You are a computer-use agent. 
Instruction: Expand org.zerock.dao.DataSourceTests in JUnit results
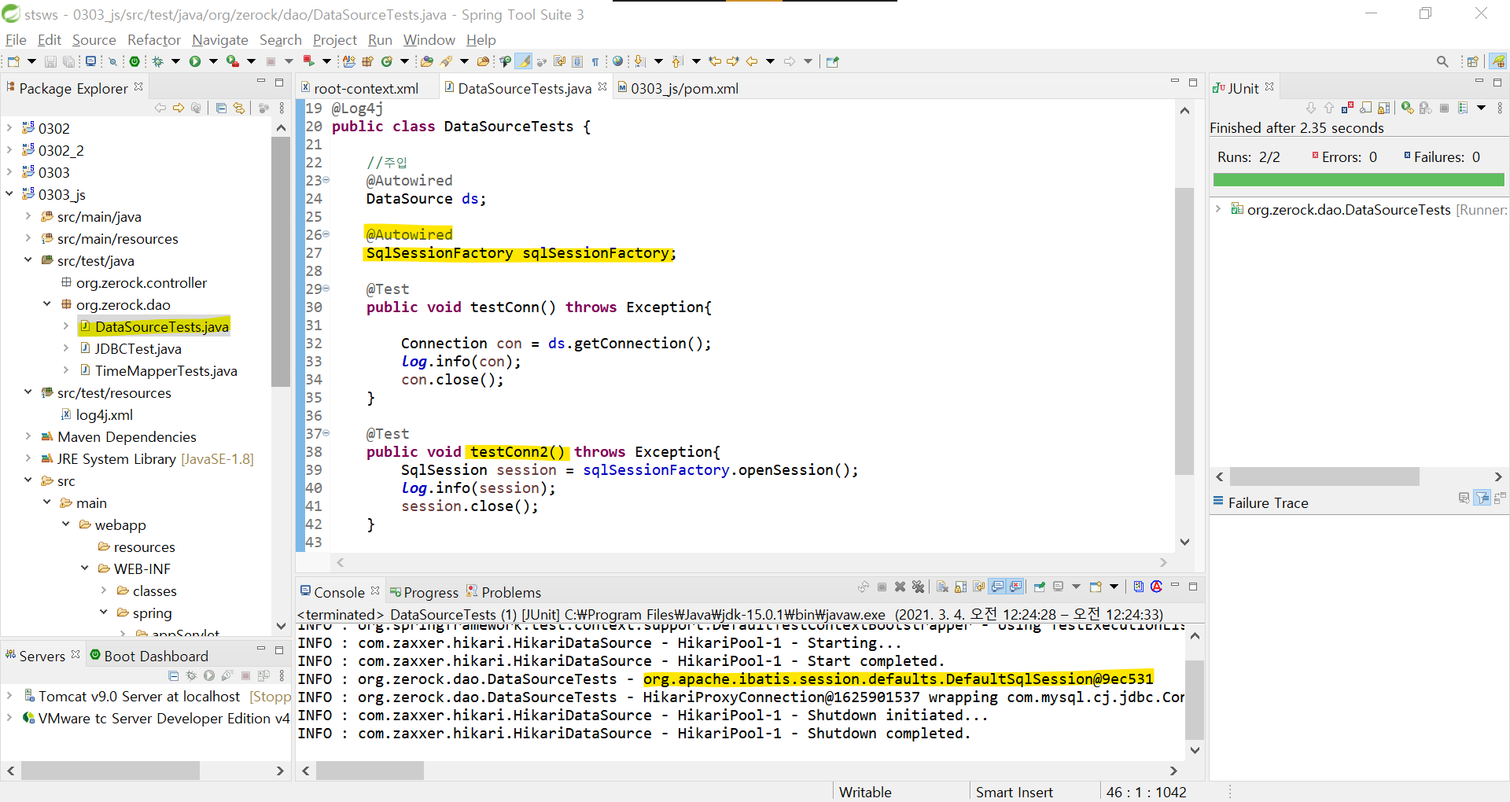1218,209
